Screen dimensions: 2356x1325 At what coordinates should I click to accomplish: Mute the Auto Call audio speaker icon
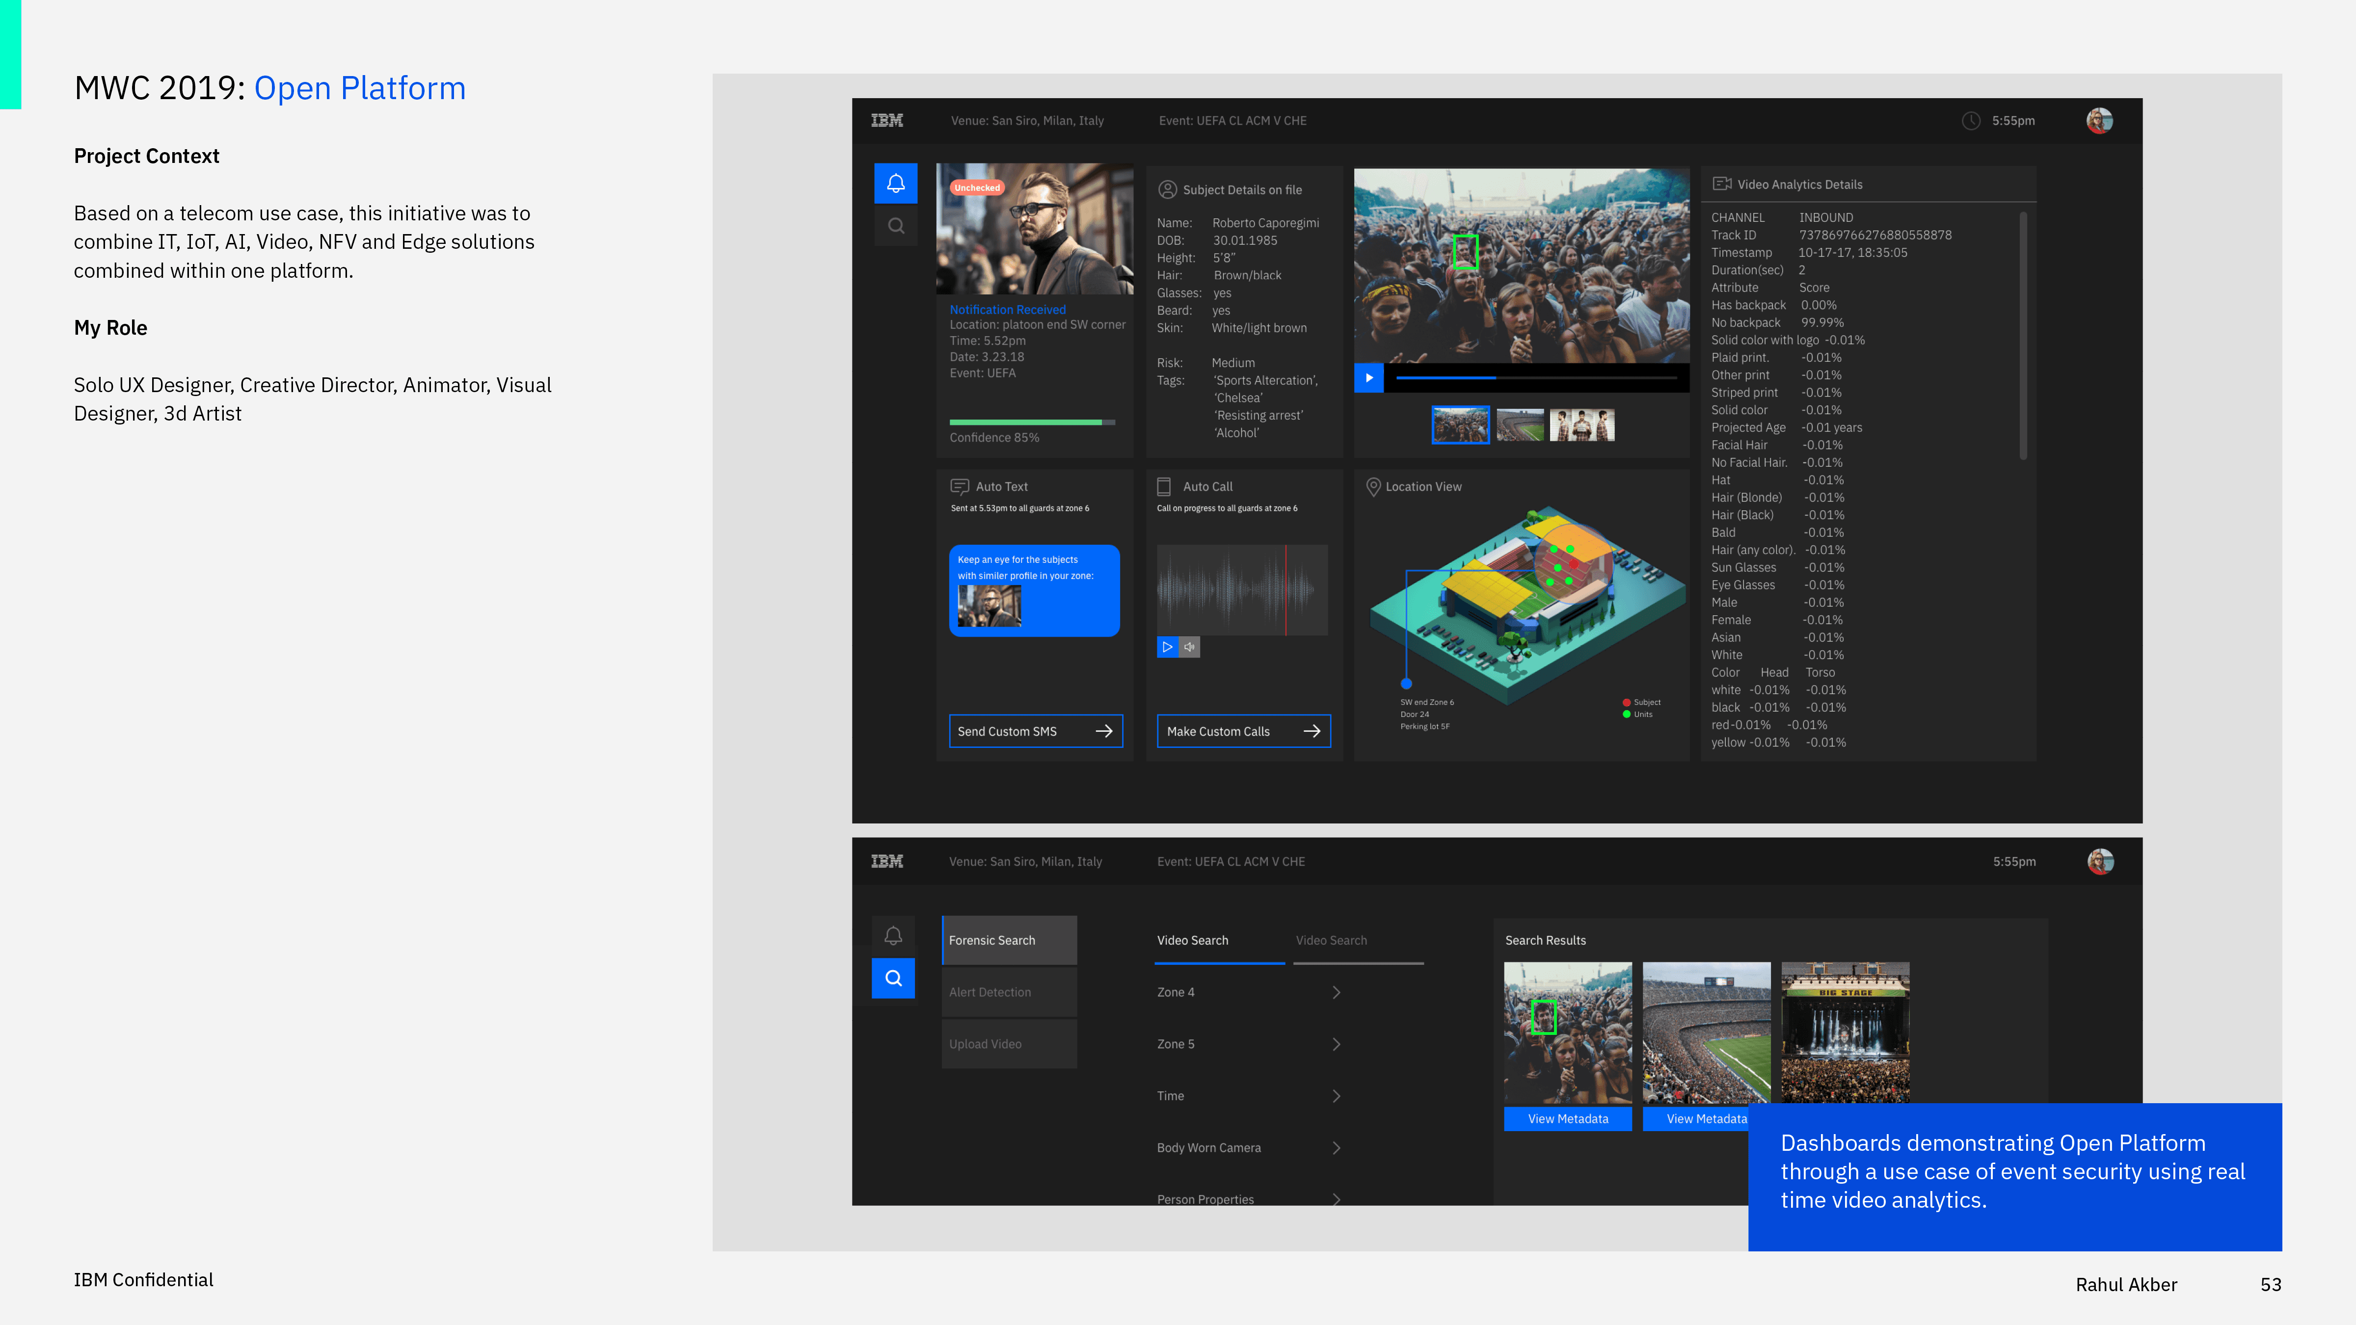[1189, 647]
